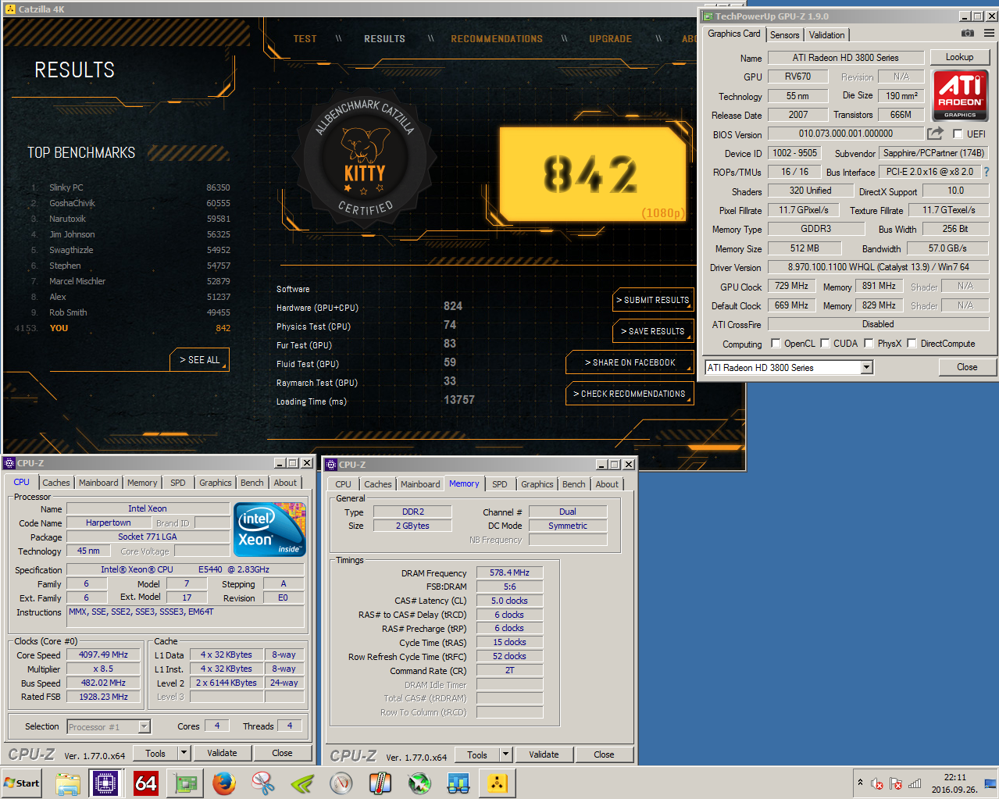
Task: Open the Action Center flag tray icon
Action: point(896,784)
